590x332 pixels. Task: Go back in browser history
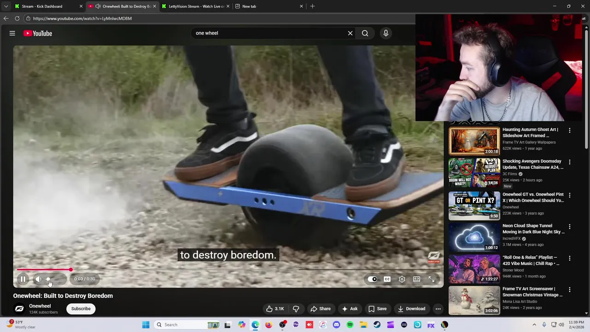6,18
